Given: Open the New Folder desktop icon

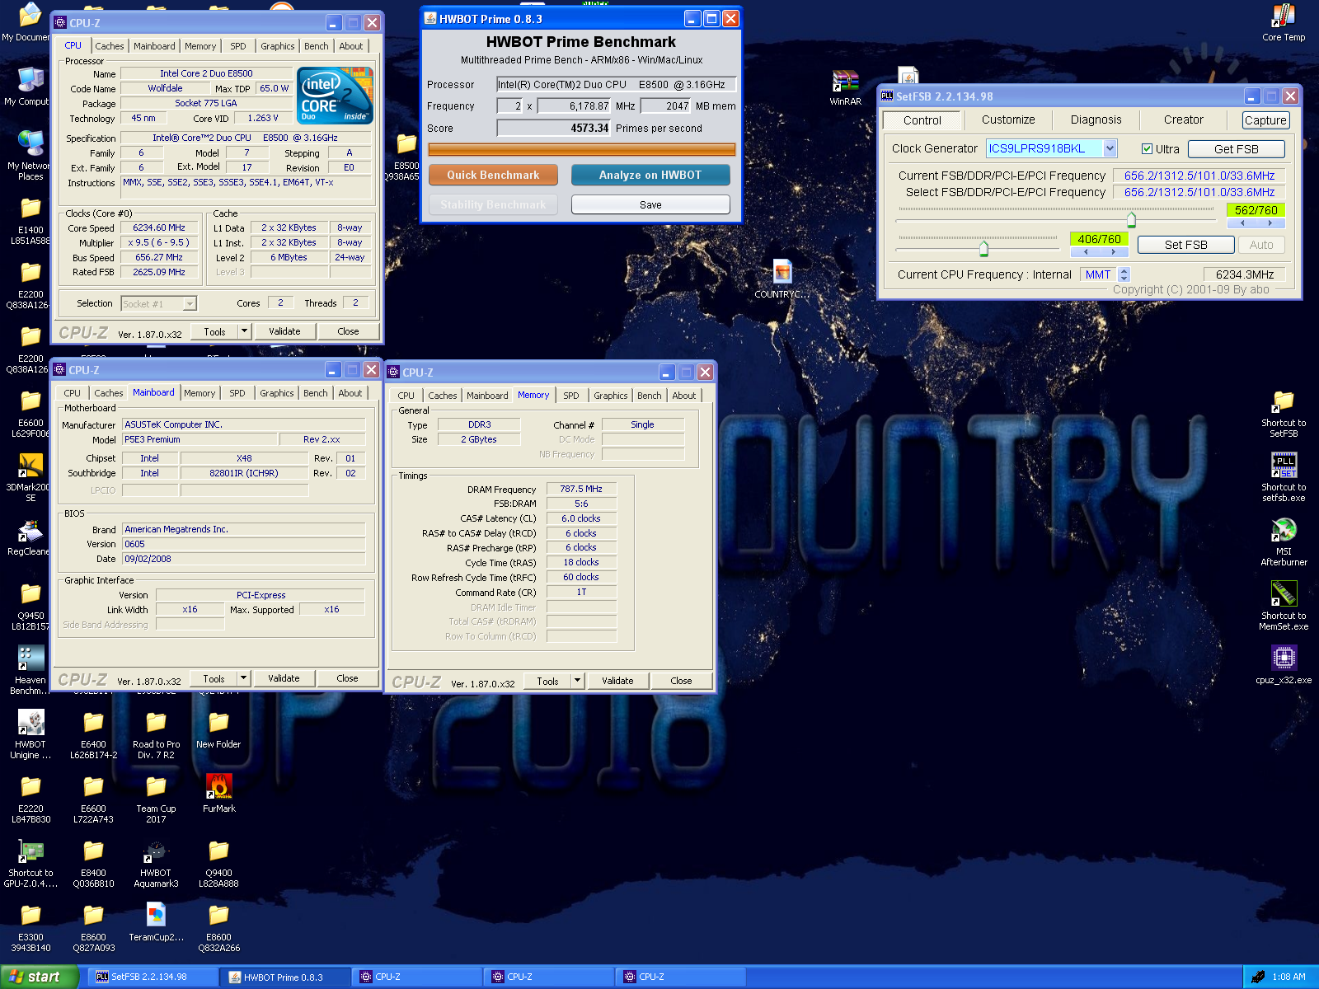Looking at the screenshot, I should click(x=218, y=729).
